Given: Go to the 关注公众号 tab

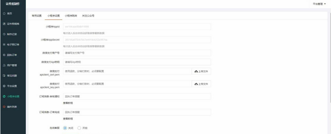Looking at the screenshot, I should click(x=88, y=16).
